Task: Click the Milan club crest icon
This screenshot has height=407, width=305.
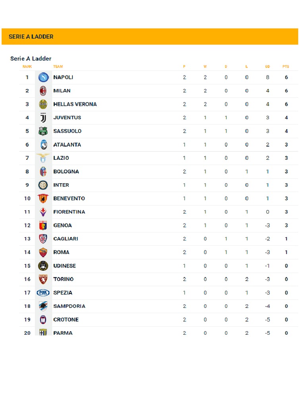Action: pyautogui.click(x=43, y=91)
